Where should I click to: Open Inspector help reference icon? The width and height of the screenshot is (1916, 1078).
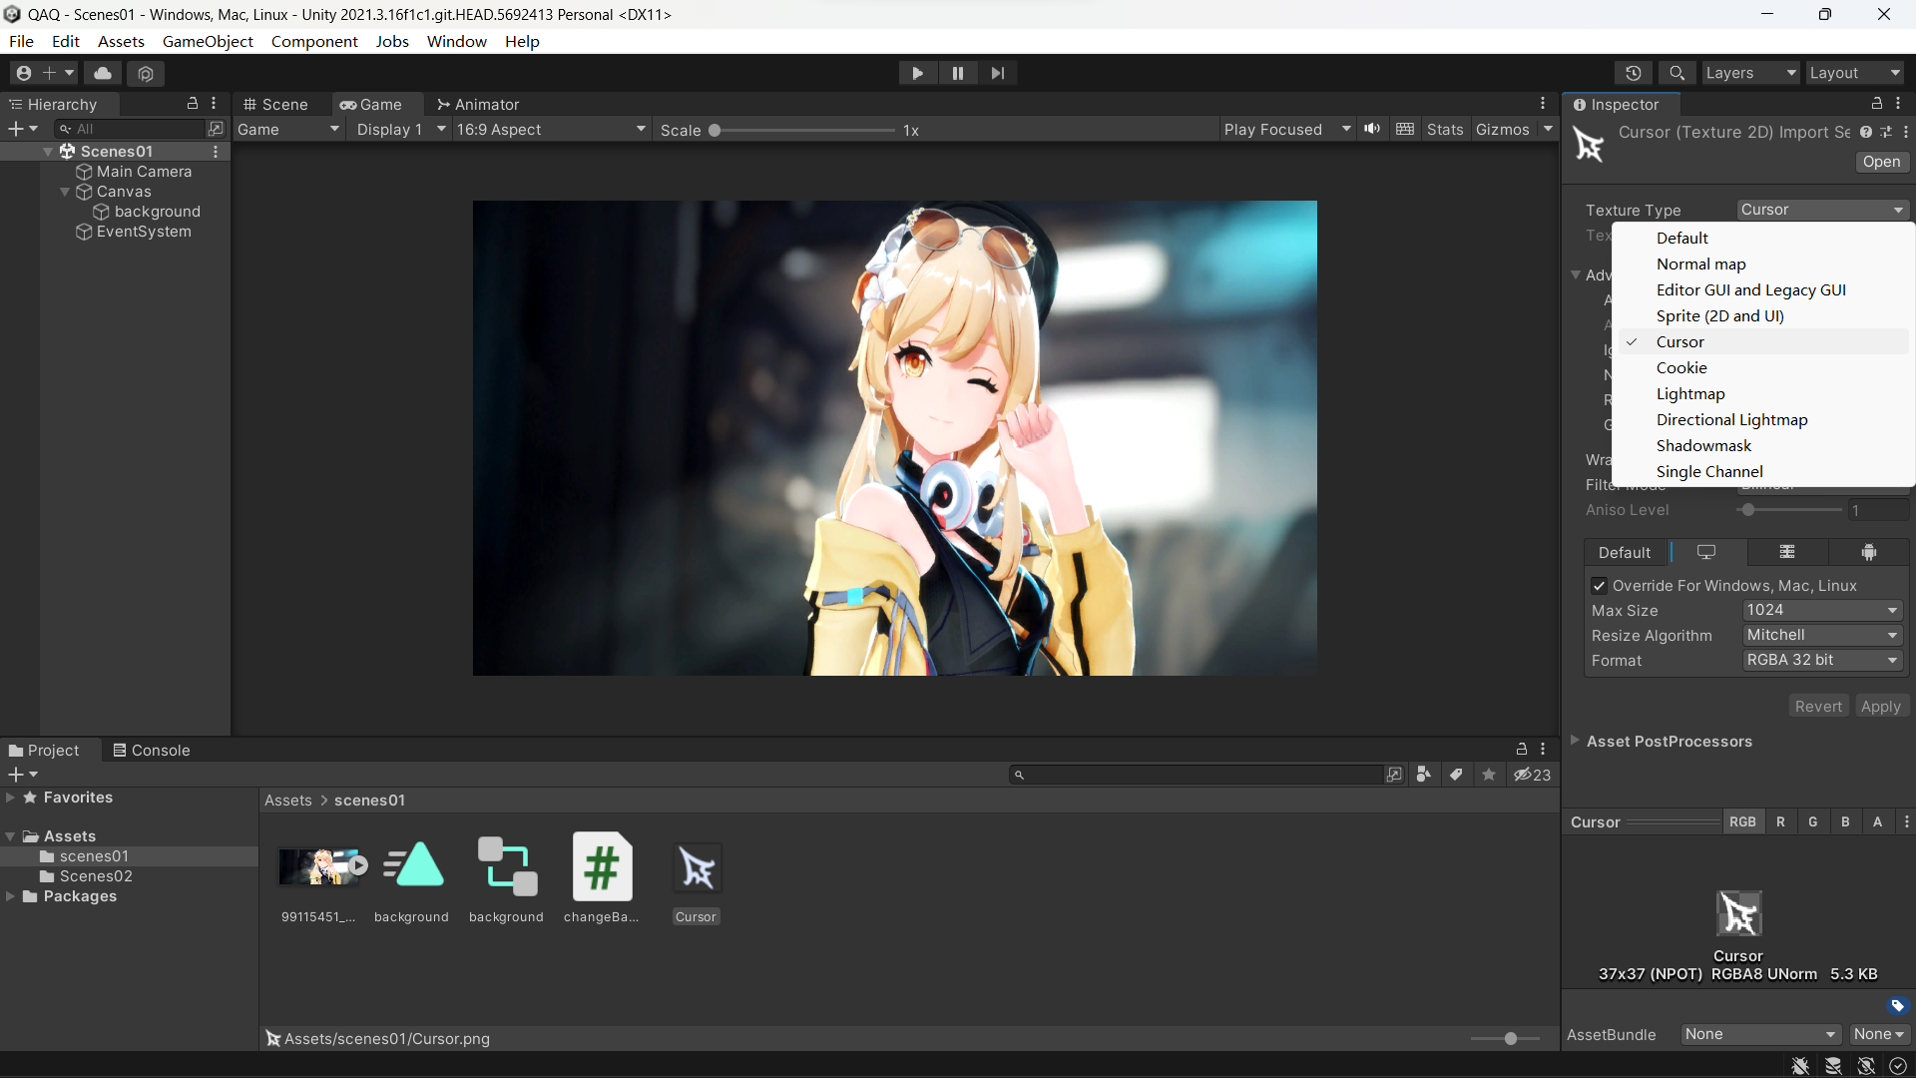(x=1866, y=132)
